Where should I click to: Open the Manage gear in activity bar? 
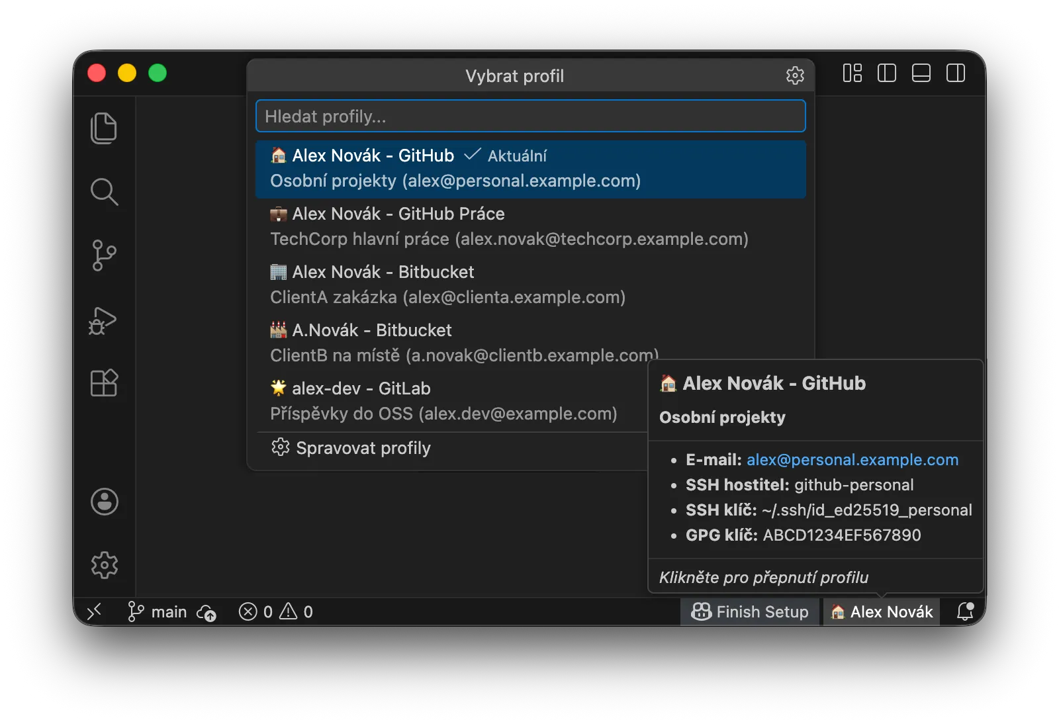105,565
